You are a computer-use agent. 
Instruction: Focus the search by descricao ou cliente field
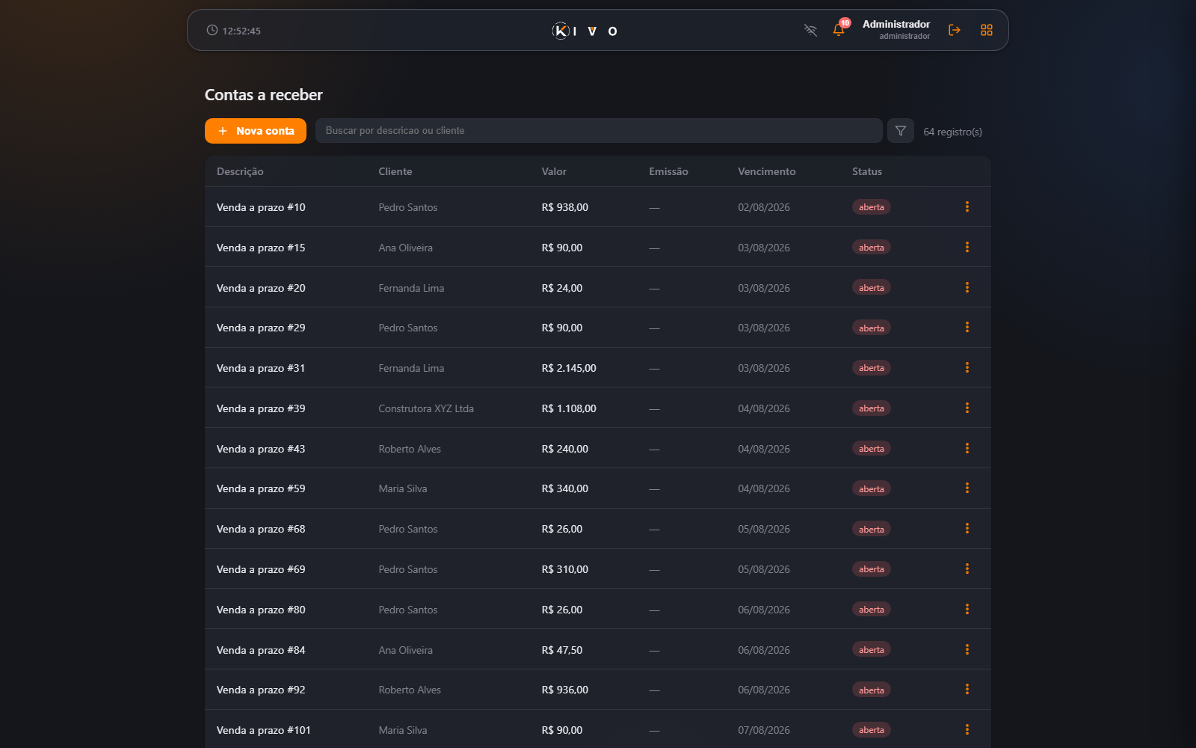pyautogui.click(x=599, y=131)
